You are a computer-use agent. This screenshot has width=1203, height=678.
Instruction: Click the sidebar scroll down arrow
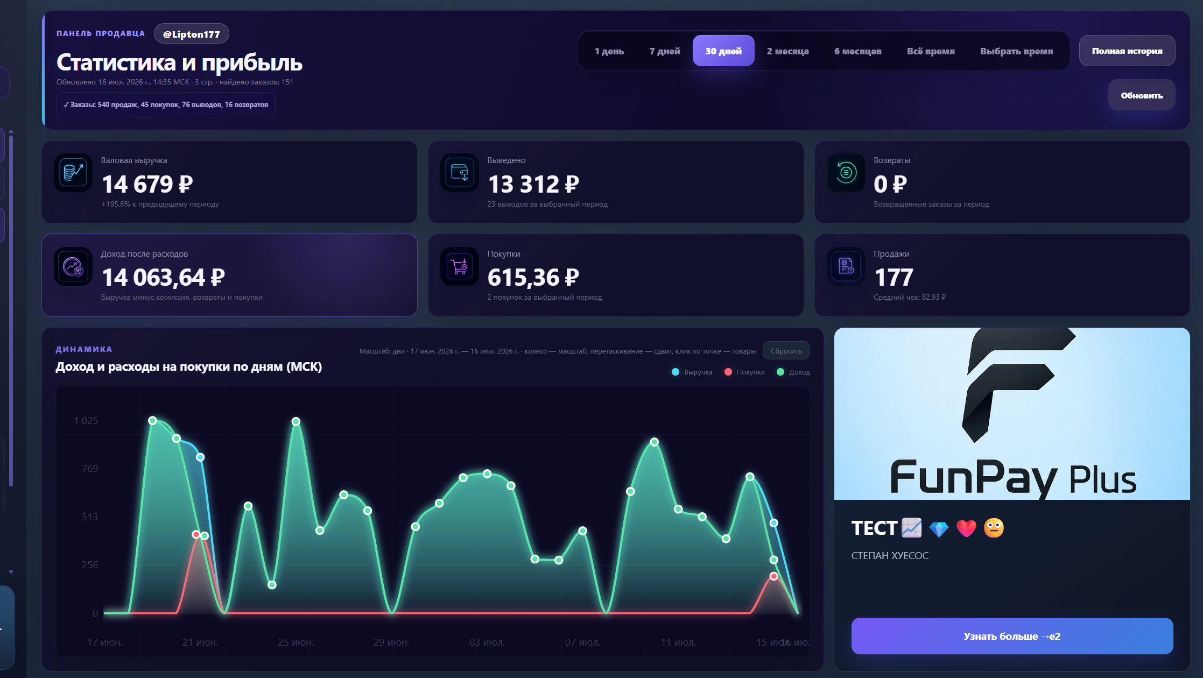point(11,572)
